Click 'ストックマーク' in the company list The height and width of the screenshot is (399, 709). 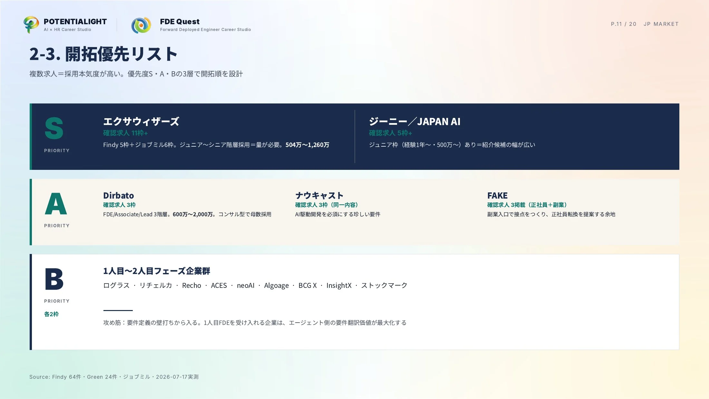[384, 286]
